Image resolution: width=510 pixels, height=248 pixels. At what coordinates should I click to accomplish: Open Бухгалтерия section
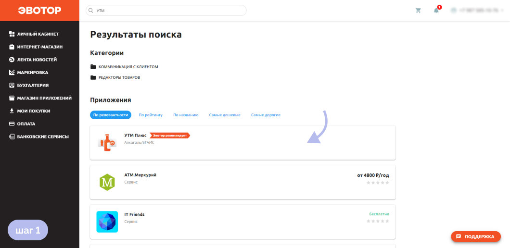[33, 85]
